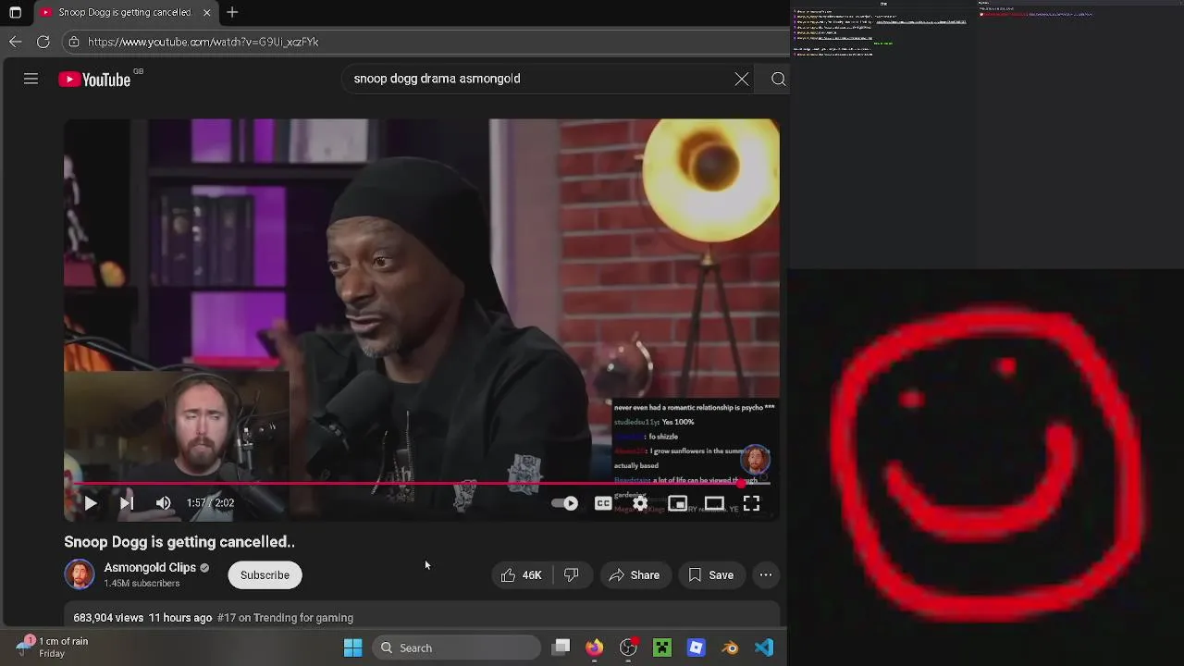Open the Asmongold Clips channel name
The width and height of the screenshot is (1184, 666).
[x=150, y=567]
